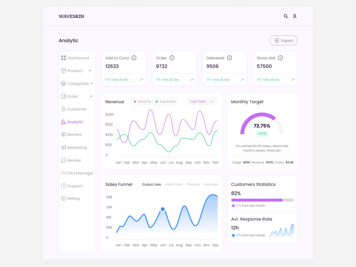This screenshot has height=267, width=356.
Task: Expand the sidebar Order submenu arrow
Action: 91,96
